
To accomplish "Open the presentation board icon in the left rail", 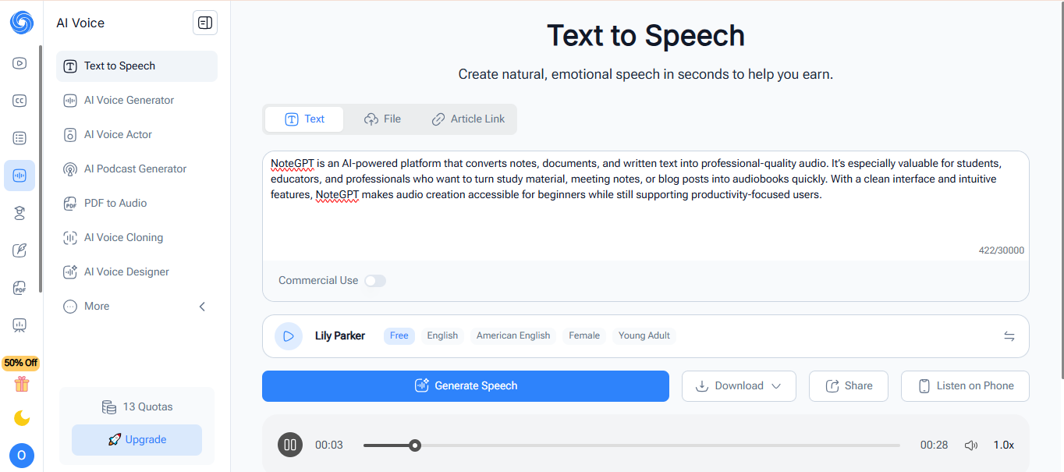I will point(20,325).
